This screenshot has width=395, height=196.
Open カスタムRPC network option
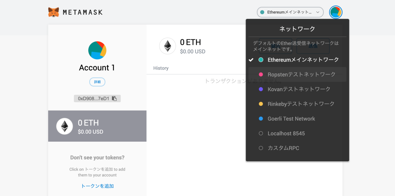298,148
